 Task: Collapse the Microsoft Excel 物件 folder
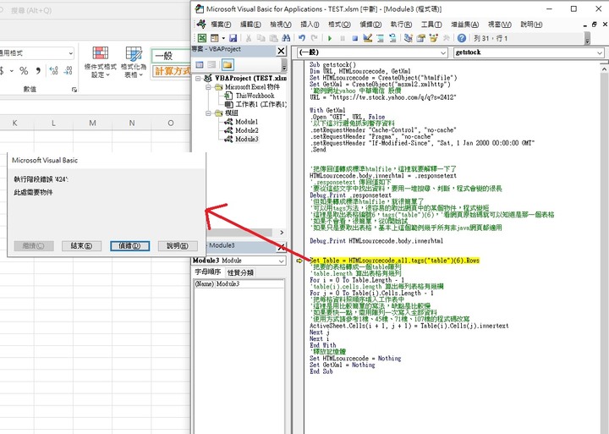pos(209,87)
